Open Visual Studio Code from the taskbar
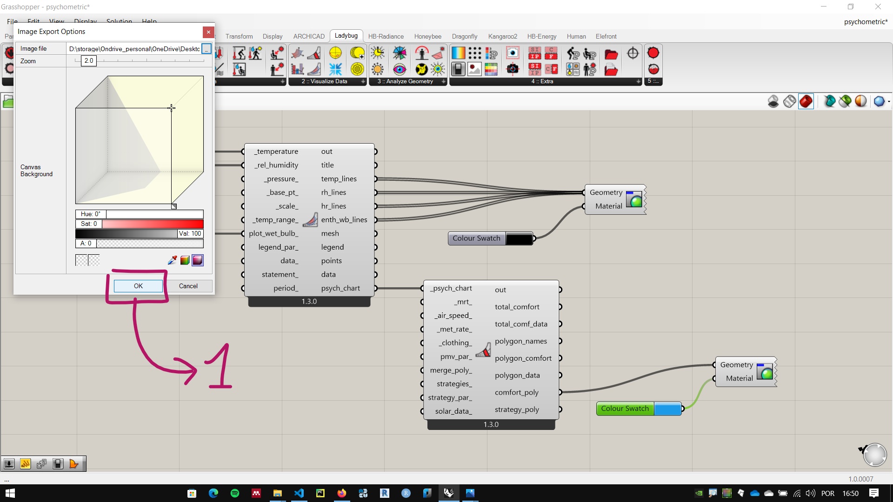 pyautogui.click(x=299, y=493)
